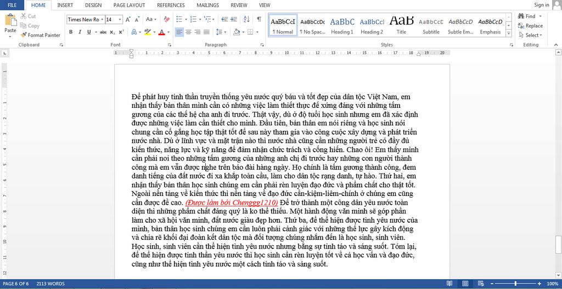Screen dimensions: 562x289
Task: Apply the Heading 1 style
Action: click(x=342, y=25)
